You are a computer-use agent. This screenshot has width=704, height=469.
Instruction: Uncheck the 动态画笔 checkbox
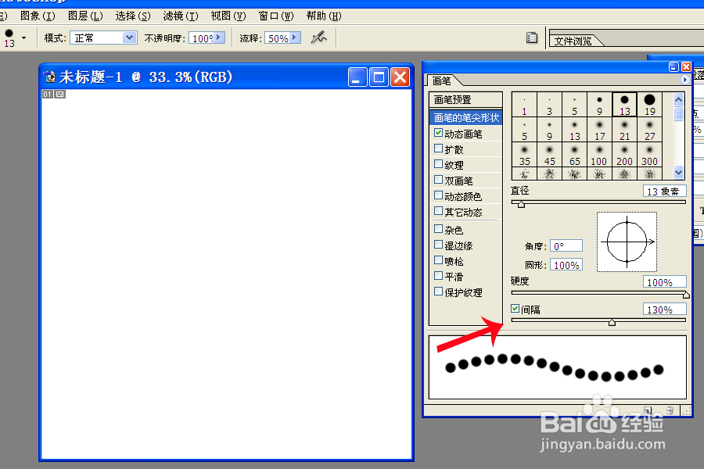pos(439,133)
